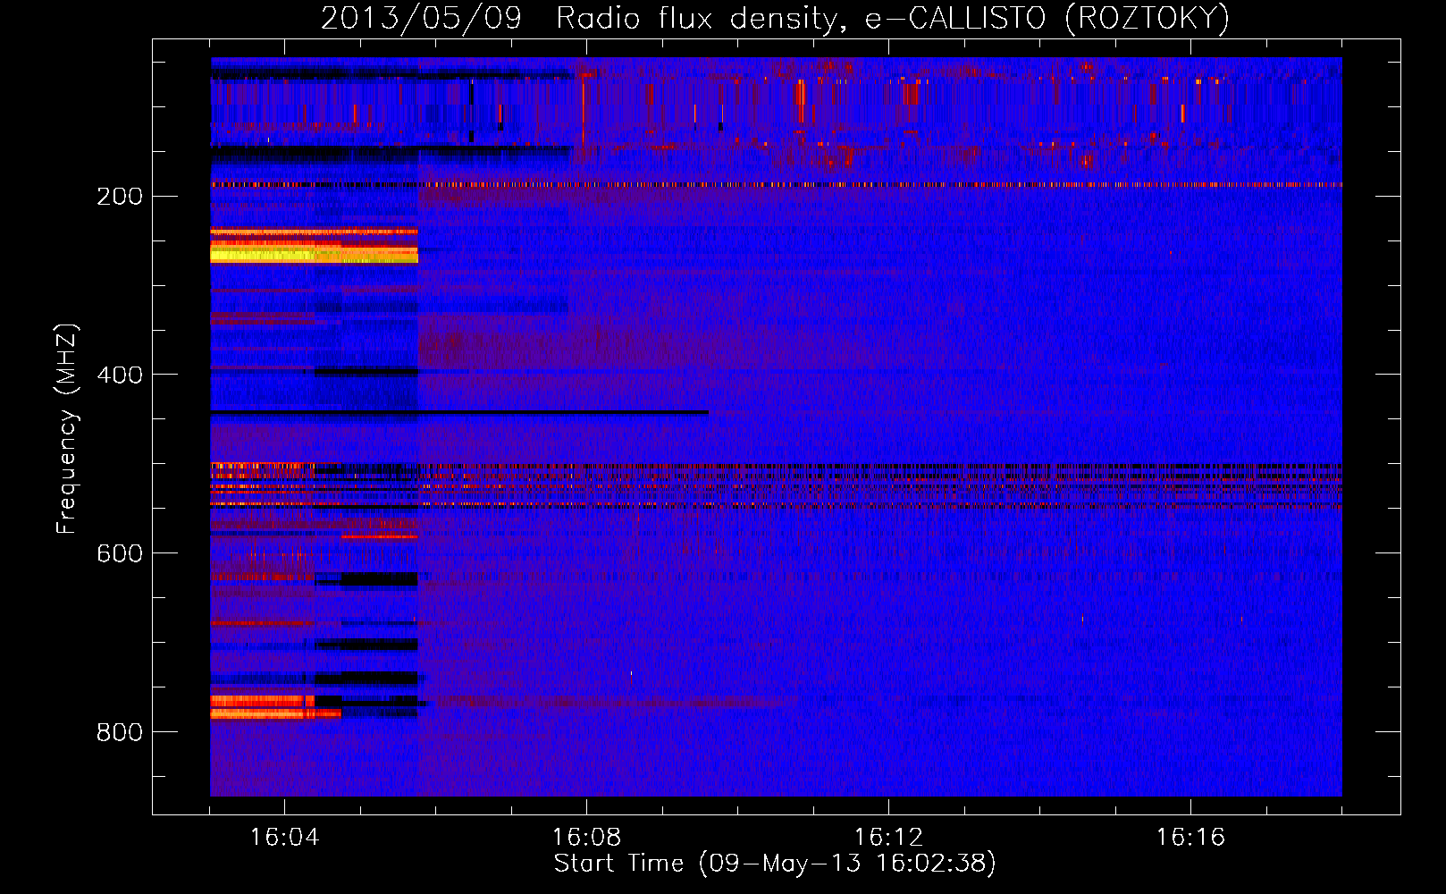This screenshot has height=894, width=1446.
Task: Click the 'Start Time (09-May-13 16:02:38)' label
Action: [775, 863]
